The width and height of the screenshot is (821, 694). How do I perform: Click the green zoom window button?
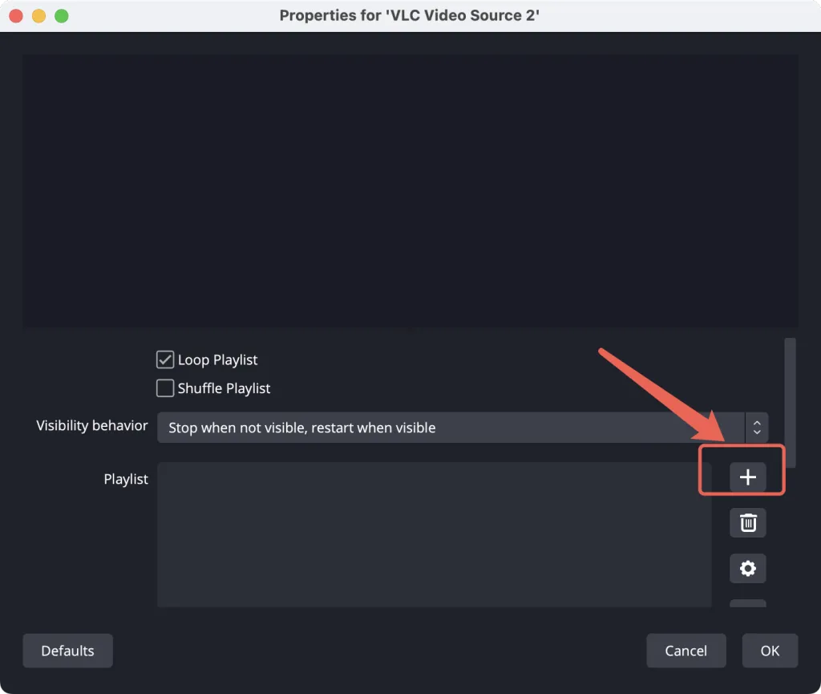[x=62, y=16]
